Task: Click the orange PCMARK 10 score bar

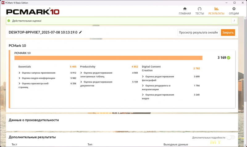Action: (x=108, y=58)
